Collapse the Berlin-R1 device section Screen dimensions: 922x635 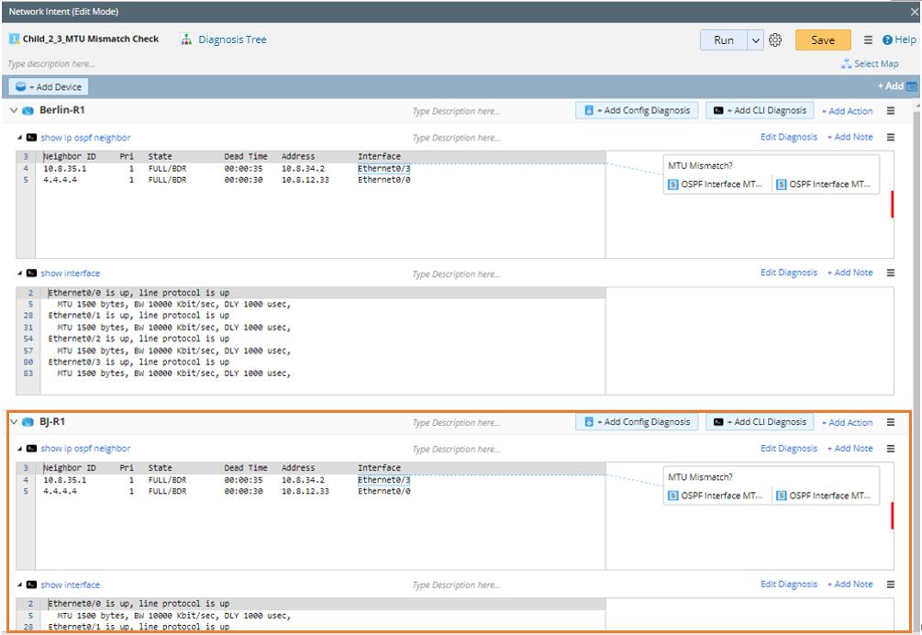click(x=14, y=110)
